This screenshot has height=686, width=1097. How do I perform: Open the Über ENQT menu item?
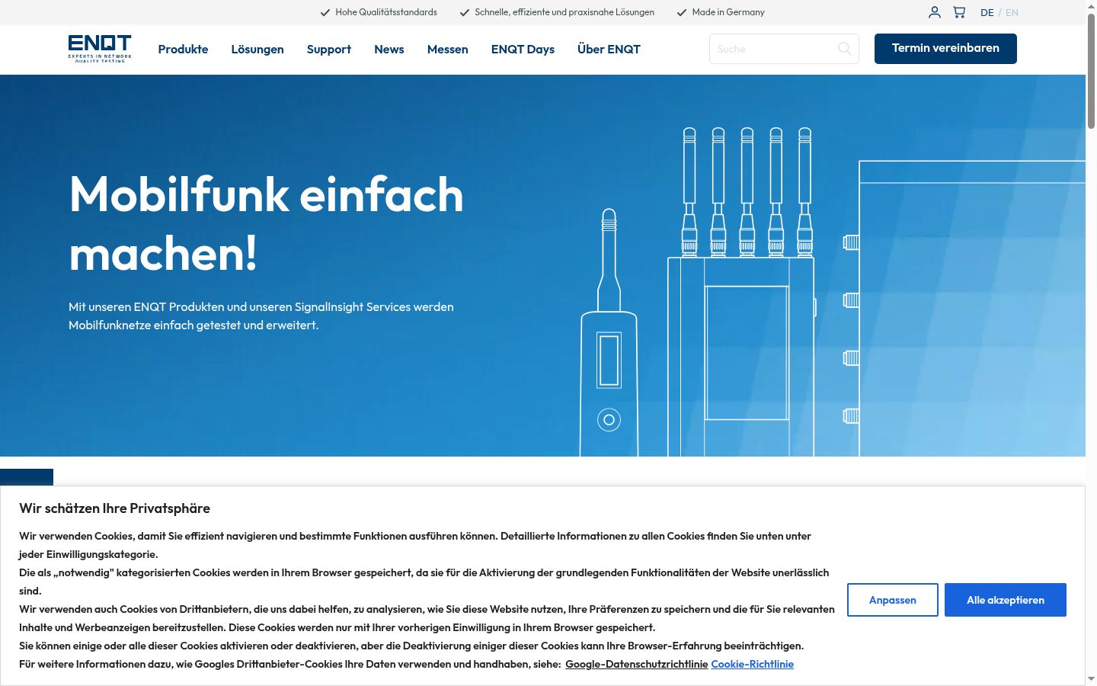tap(609, 50)
